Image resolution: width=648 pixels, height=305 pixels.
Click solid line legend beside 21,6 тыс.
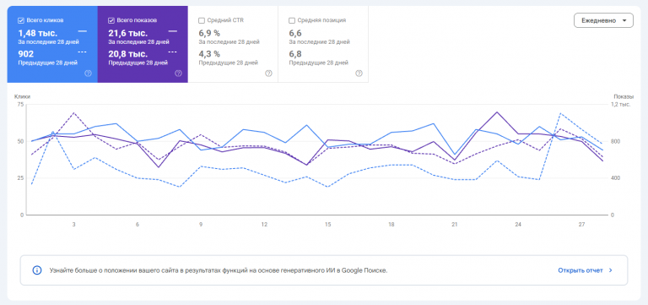[173, 31]
